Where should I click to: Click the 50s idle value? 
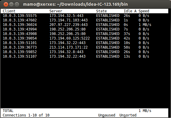pyautogui.click(x=127, y=47)
